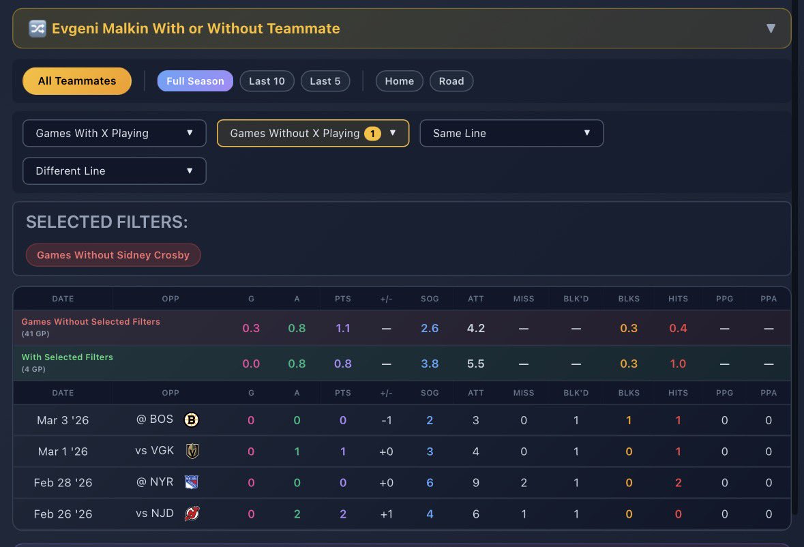Click the Vegas Golden Knights team logo
The width and height of the screenshot is (804, 547).
(192, 451)
